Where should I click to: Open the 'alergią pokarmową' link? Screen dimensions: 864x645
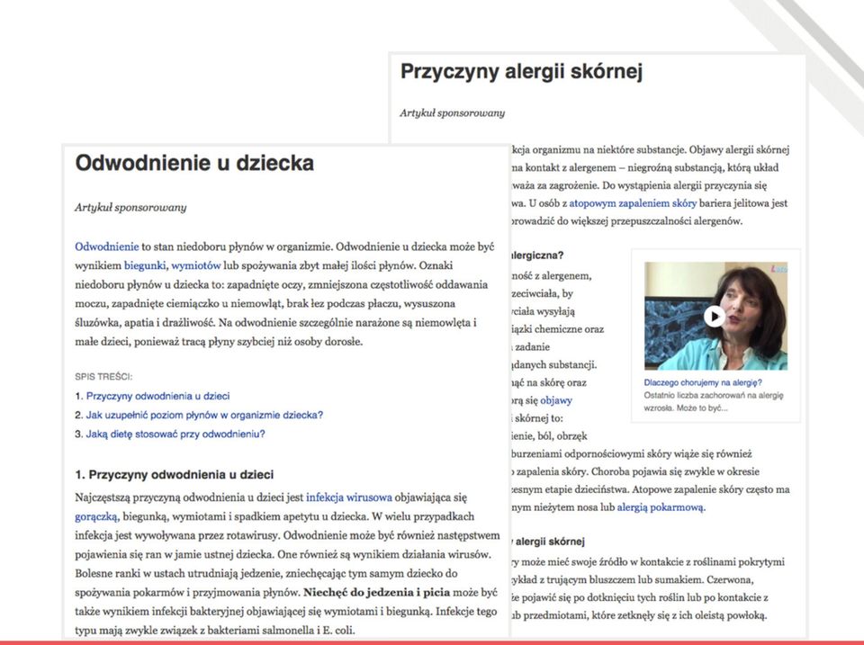[660, 507]
